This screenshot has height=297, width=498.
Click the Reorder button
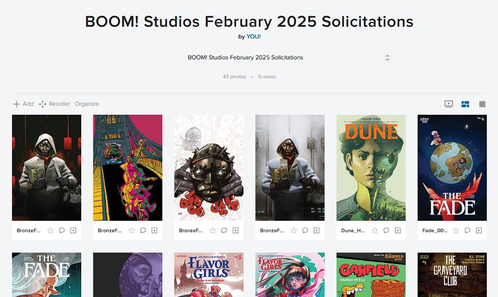(54, 104)
